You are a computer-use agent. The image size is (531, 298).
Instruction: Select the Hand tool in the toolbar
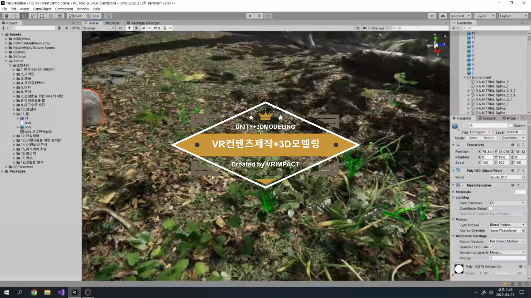pyautogui.click(x=6, y=16)
